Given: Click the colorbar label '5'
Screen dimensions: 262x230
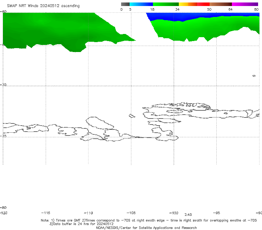Looking at the screenshot, I should (130, 9).
